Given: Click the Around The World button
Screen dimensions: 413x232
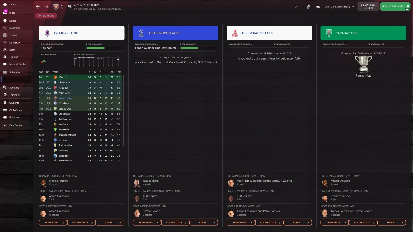Looking at the screenshot, I should tap(396, 6).
